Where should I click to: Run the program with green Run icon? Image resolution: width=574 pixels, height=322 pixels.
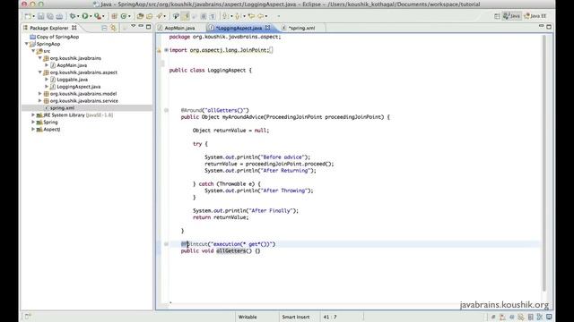85,16
